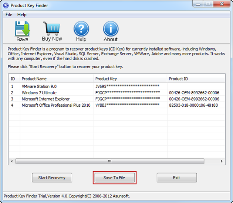The width and height of the screenshot is (233, 203).
Task: Click the VYBBJ masked product key
Action: point(127,105)
